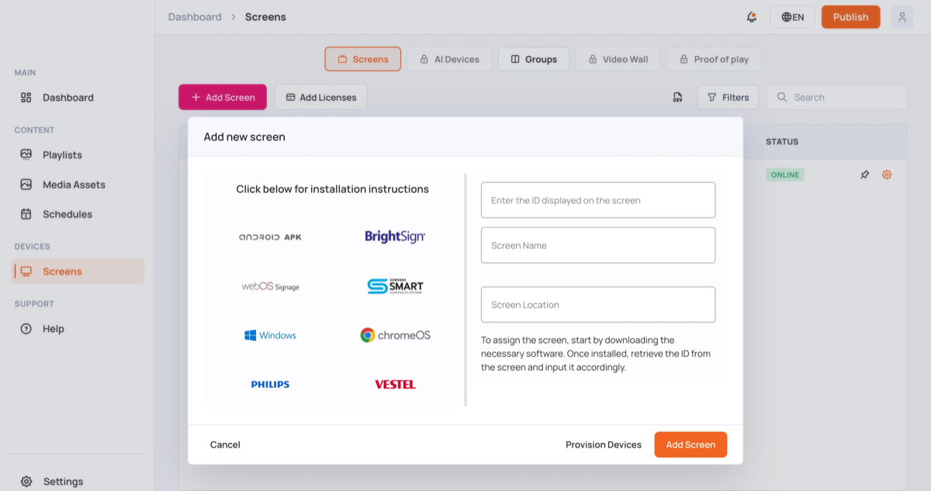This screenshot has height=491, width=931.
Task: Open the screen settings gear icon
Action: pyautogui.click(x=887, y=175)
